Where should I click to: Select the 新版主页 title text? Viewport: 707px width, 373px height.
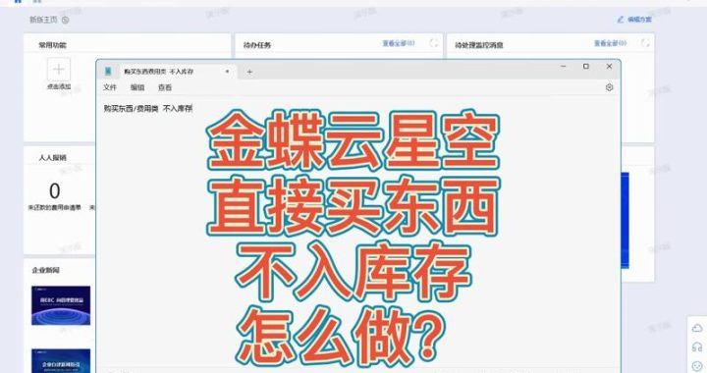pyautogui.click(x=44, y=20)
